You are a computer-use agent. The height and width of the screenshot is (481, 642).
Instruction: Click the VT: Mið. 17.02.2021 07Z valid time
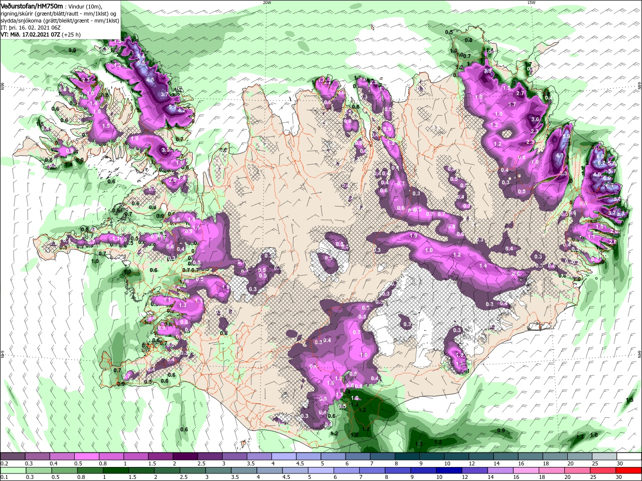(x=30, y=35)
